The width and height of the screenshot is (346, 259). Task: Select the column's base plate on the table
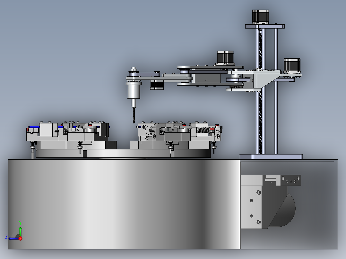[x=271, y=157]
